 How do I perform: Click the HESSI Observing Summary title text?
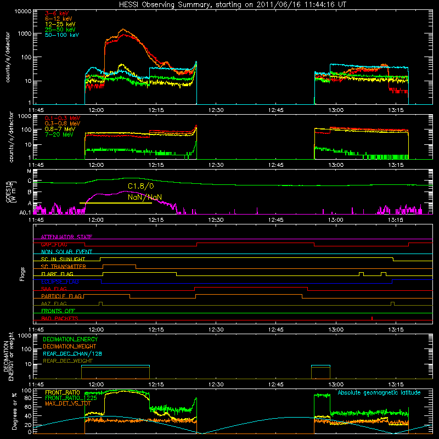(x=232, y=5)
